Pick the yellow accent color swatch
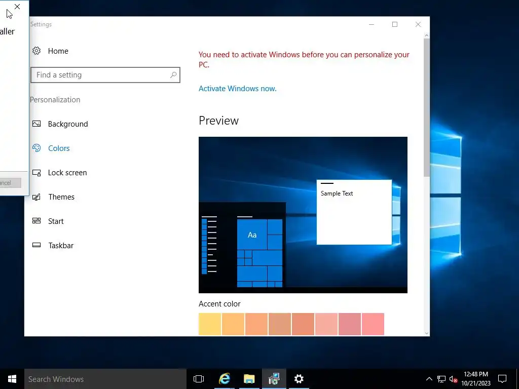 210,324
